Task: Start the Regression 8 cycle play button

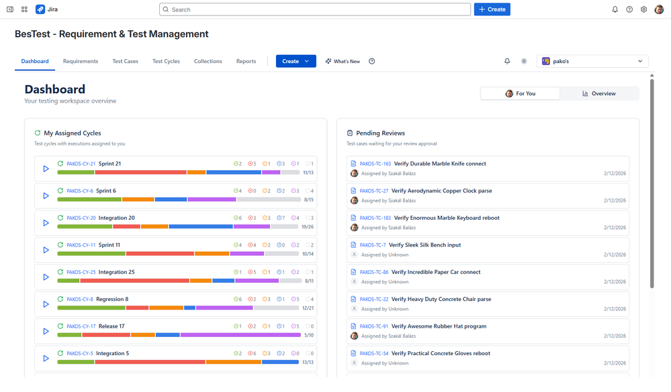Action: 46,304
